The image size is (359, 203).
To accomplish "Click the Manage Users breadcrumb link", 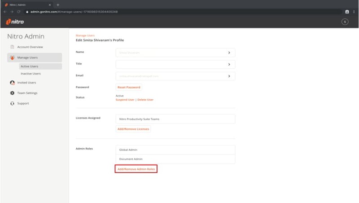I will (85, 35).
